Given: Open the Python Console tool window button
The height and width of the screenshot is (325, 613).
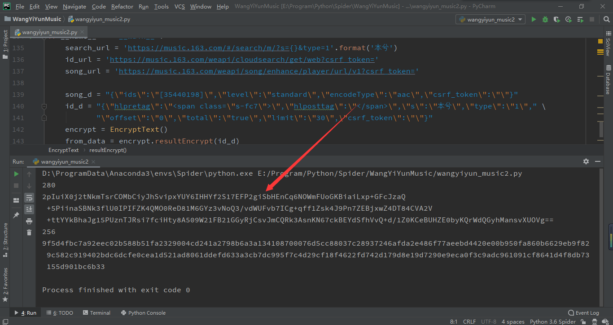Looking at the screenshot, I should [143, 313].
